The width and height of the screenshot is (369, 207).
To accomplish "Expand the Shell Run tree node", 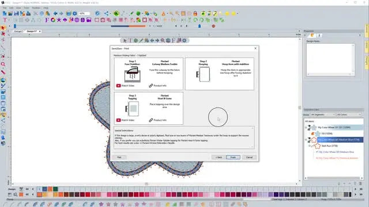I will (x=310, y=145).
